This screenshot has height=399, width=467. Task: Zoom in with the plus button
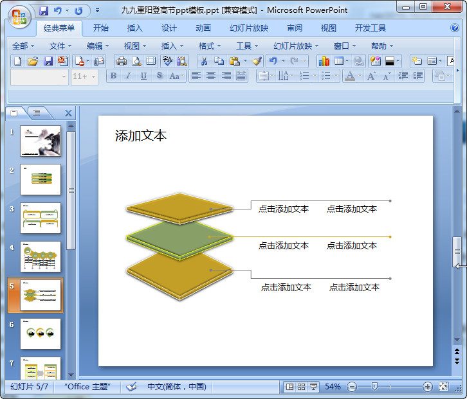click(x=427, y=387)
